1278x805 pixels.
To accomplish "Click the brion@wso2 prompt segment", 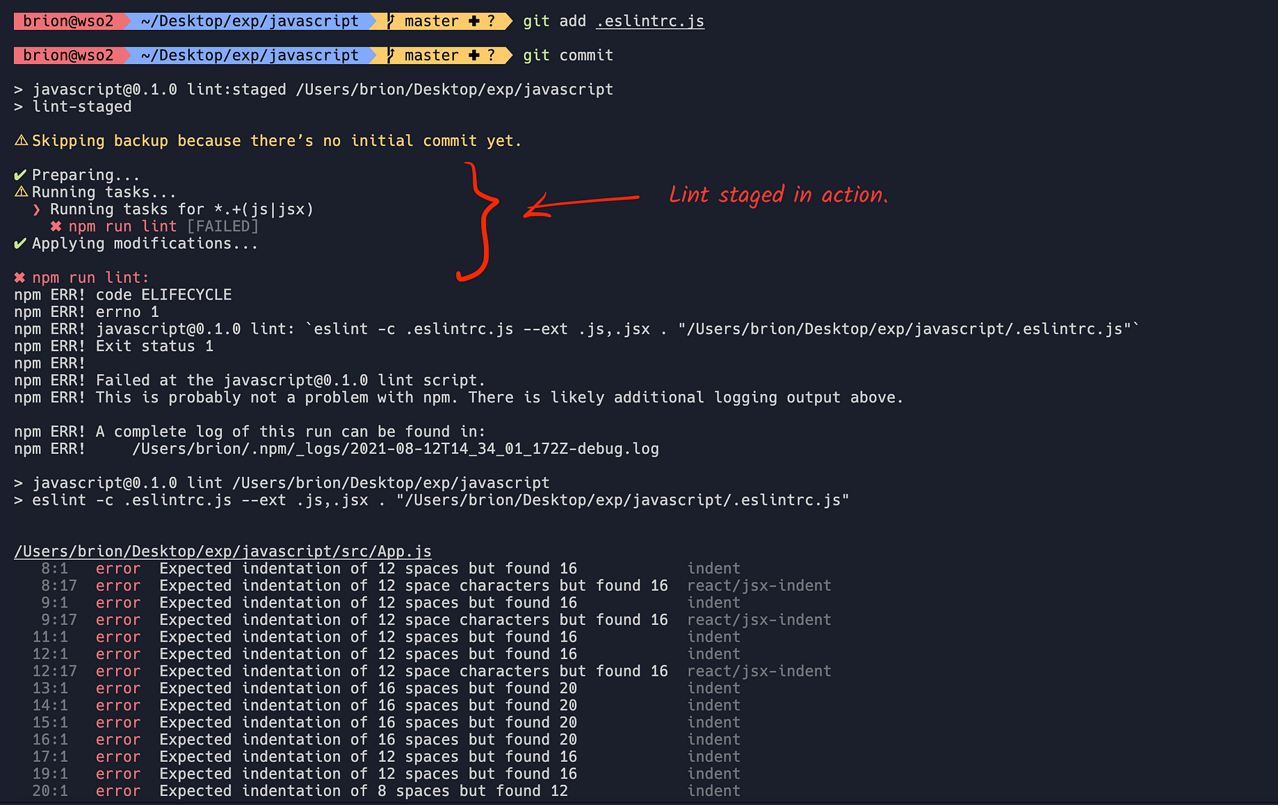I will pos(70,21).
